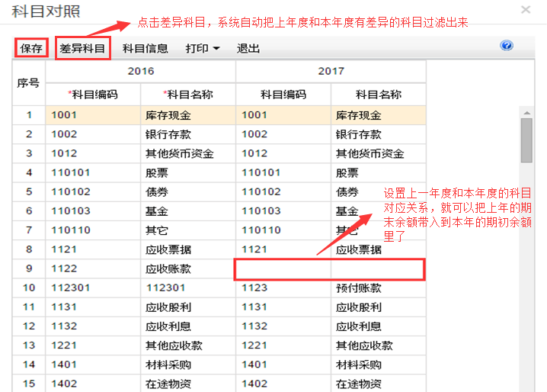Open the 科目信息 toolbar item

[146, 48]
